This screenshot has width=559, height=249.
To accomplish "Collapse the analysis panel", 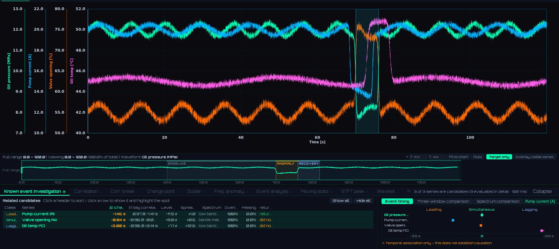I will pos(542,191).
